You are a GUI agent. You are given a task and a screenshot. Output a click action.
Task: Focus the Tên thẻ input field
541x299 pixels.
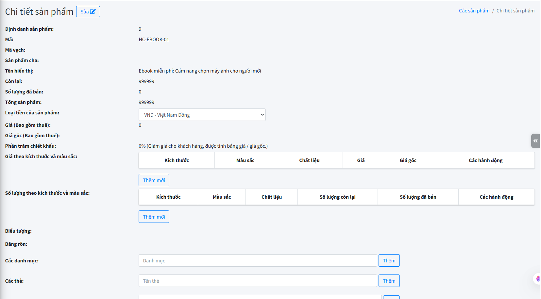258,281
